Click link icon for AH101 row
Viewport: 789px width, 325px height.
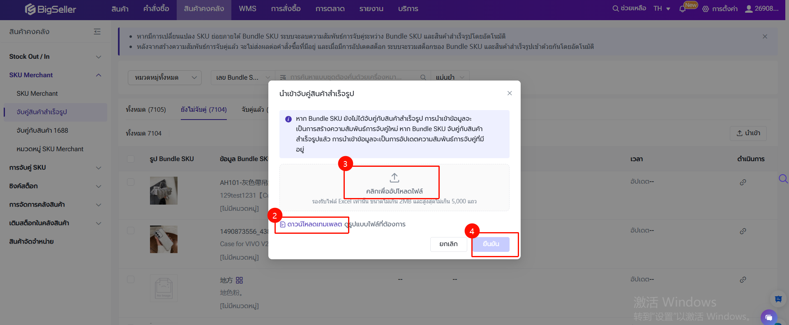(743, 182)
